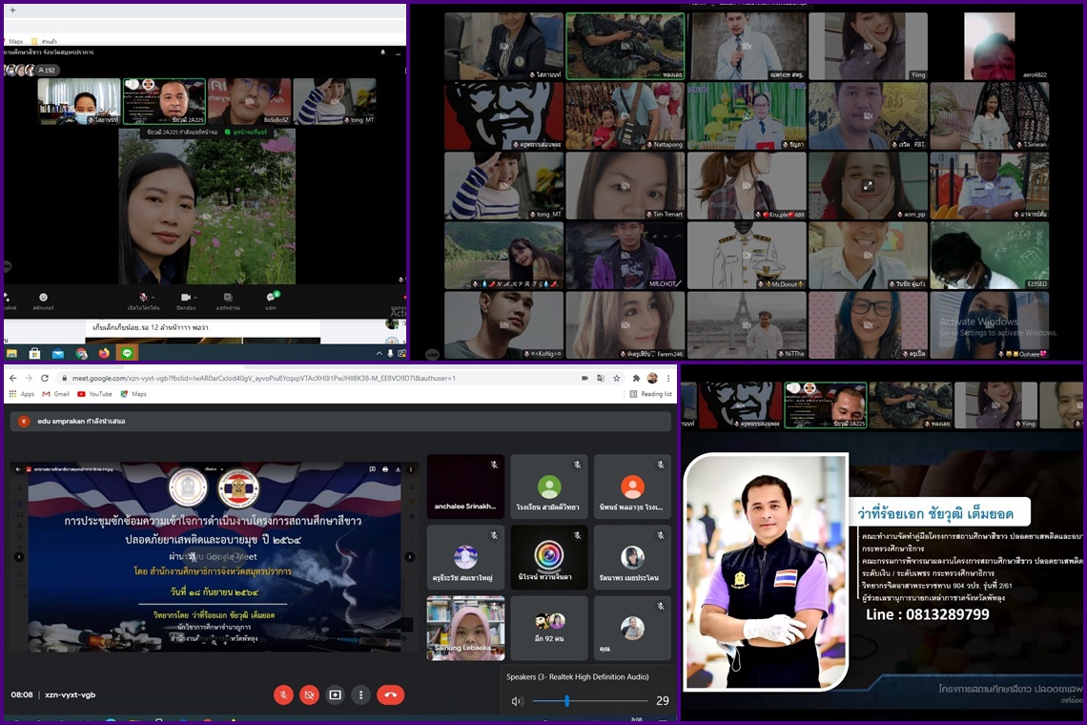Open the chat icon with badge 6
The height and width of the screenshot is (725, 1087).
[x=271, y=297]
